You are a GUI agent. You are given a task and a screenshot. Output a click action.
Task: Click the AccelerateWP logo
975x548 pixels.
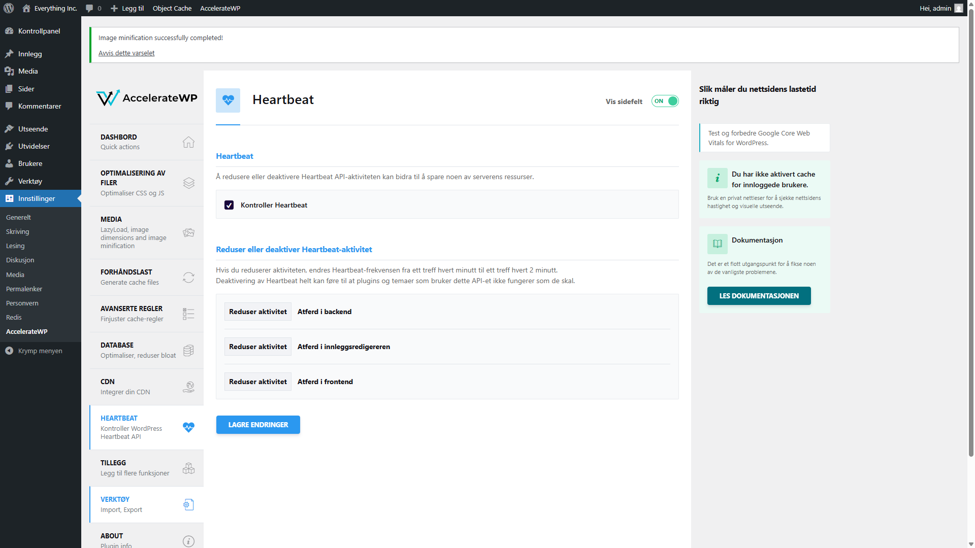click(146, 98)
